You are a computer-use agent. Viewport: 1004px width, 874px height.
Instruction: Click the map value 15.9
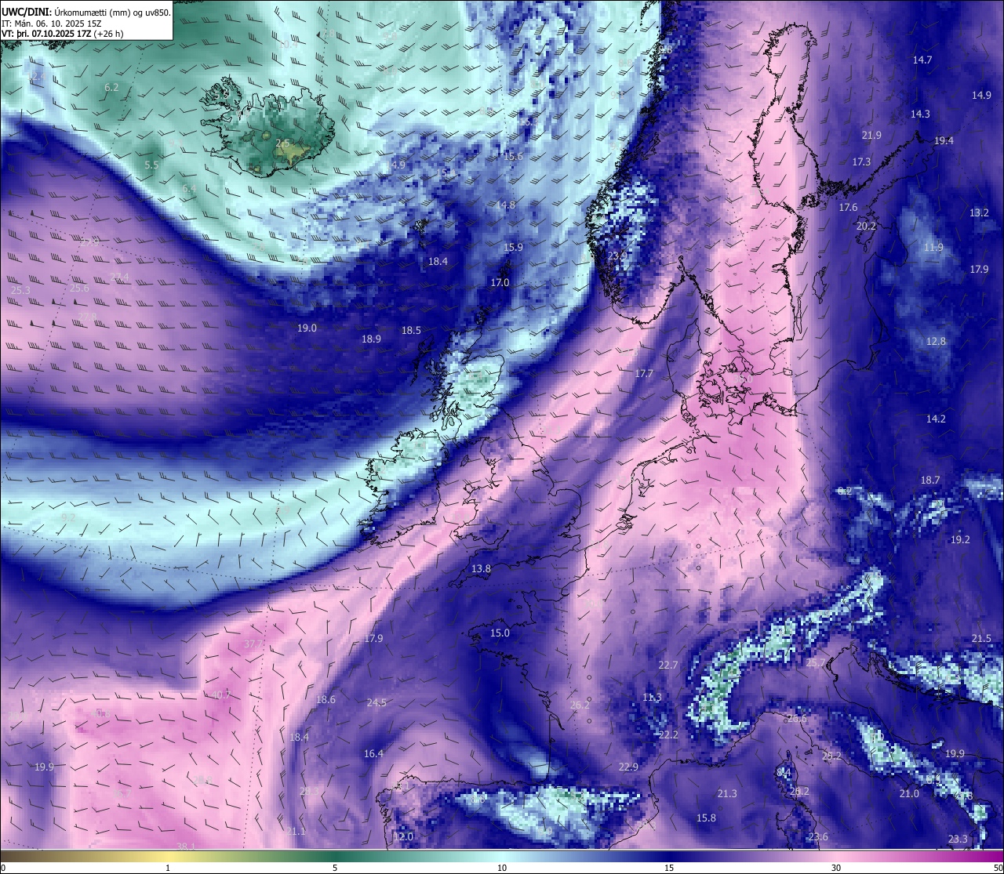513,247
